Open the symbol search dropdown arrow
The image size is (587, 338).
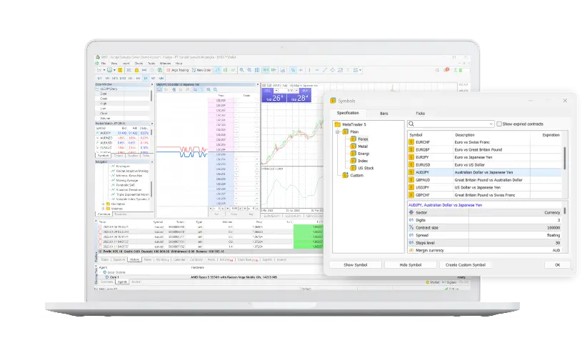(x=491, y=124)
